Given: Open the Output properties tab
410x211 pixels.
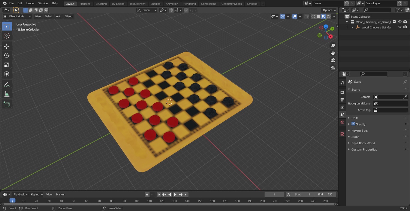Looking at the screenshot, I should 342,100.
